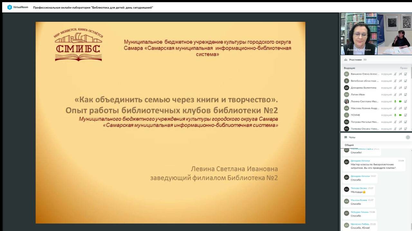Screen dimensions: 412x231
Task: Open Левина Светлана video thumbnail
Action: point(359,34)
